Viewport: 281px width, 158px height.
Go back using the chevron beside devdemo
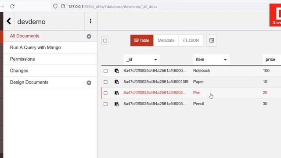click(9, 21)
